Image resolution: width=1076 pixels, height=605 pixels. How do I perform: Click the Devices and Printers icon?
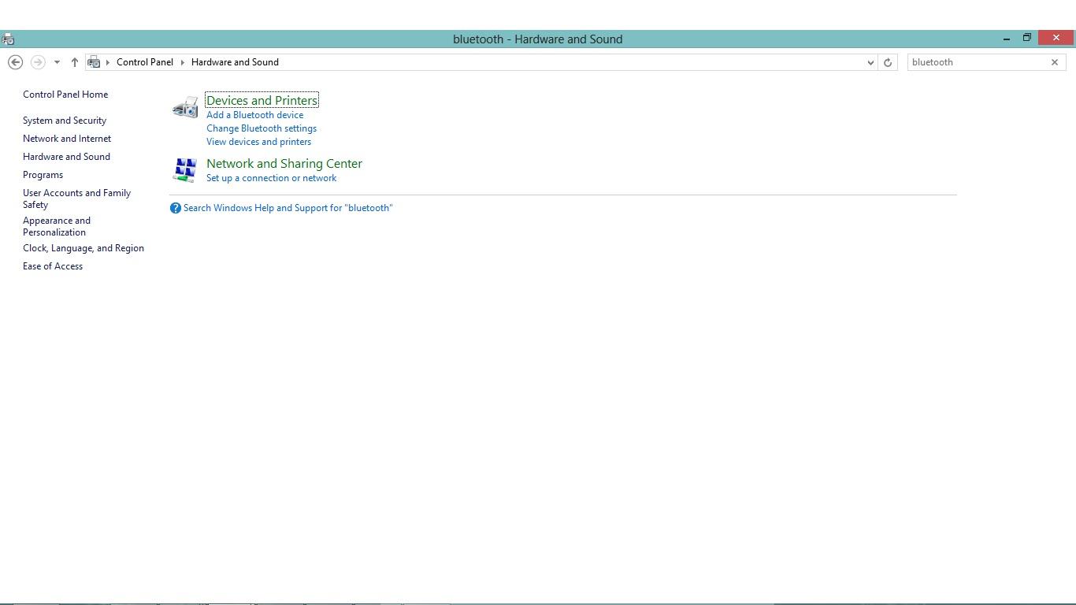point(185,107)
